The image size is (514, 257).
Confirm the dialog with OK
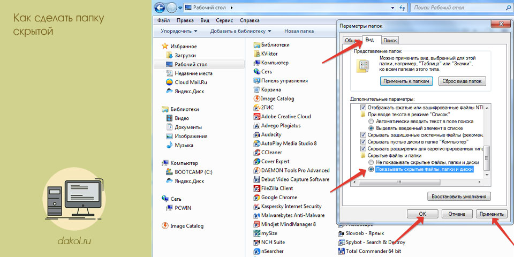(422, 214)
